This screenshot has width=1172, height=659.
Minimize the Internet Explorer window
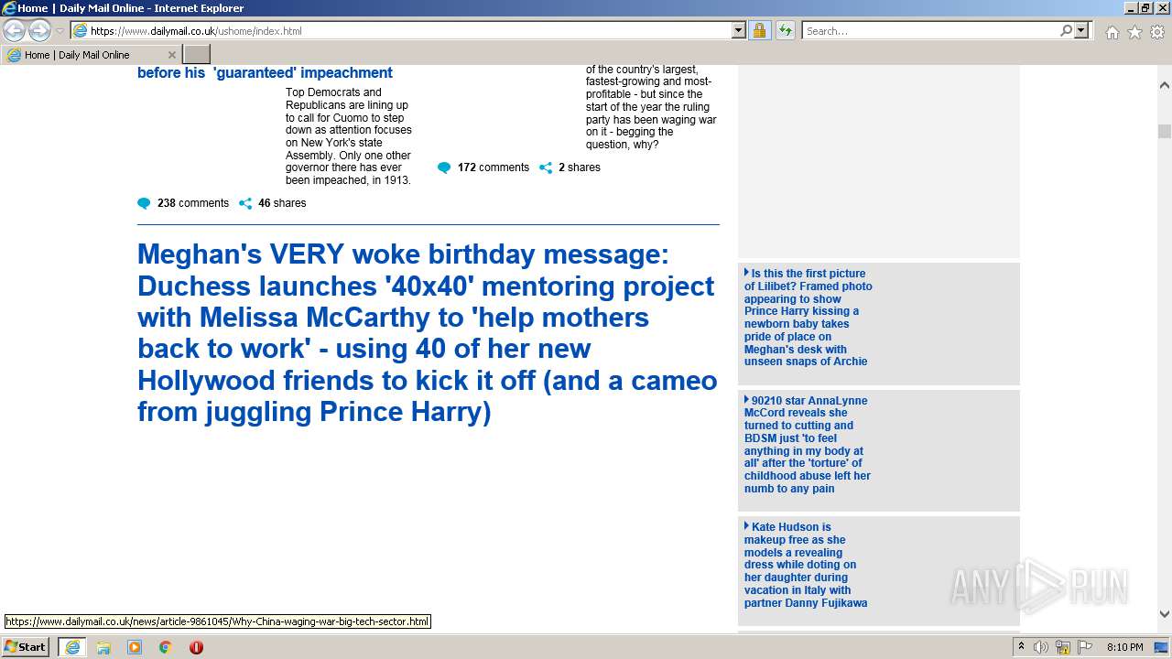click(1131, 8)
